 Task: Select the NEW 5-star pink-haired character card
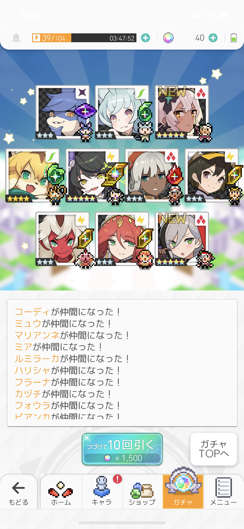pyautogui.click(x=182, y=112)
